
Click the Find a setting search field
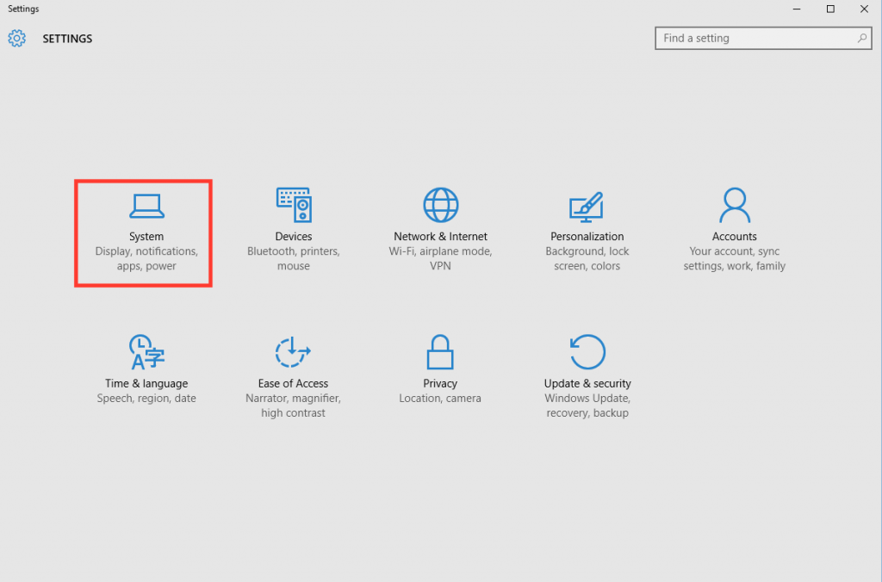point(749,38)
